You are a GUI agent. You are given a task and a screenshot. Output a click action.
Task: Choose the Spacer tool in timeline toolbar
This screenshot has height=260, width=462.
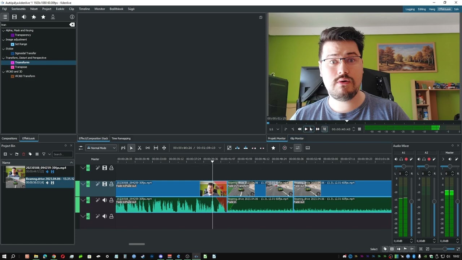click(x=148, y=148)
